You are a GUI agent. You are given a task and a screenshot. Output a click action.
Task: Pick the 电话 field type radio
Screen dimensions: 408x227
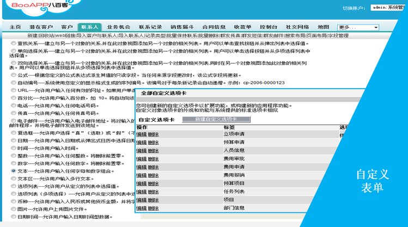[13, 106]
